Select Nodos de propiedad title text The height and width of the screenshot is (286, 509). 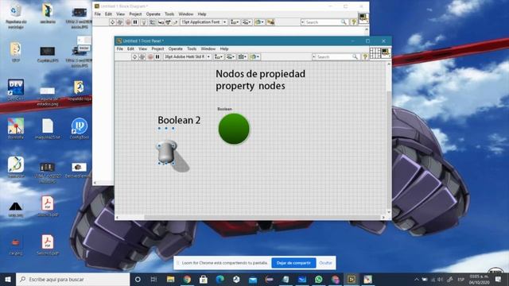[x=260, y=74]
